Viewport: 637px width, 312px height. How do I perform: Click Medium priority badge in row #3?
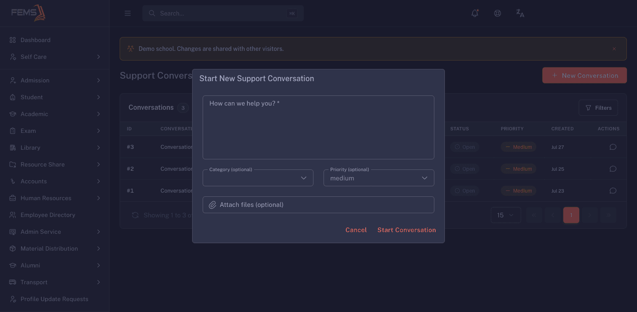[x=519, y=147]
